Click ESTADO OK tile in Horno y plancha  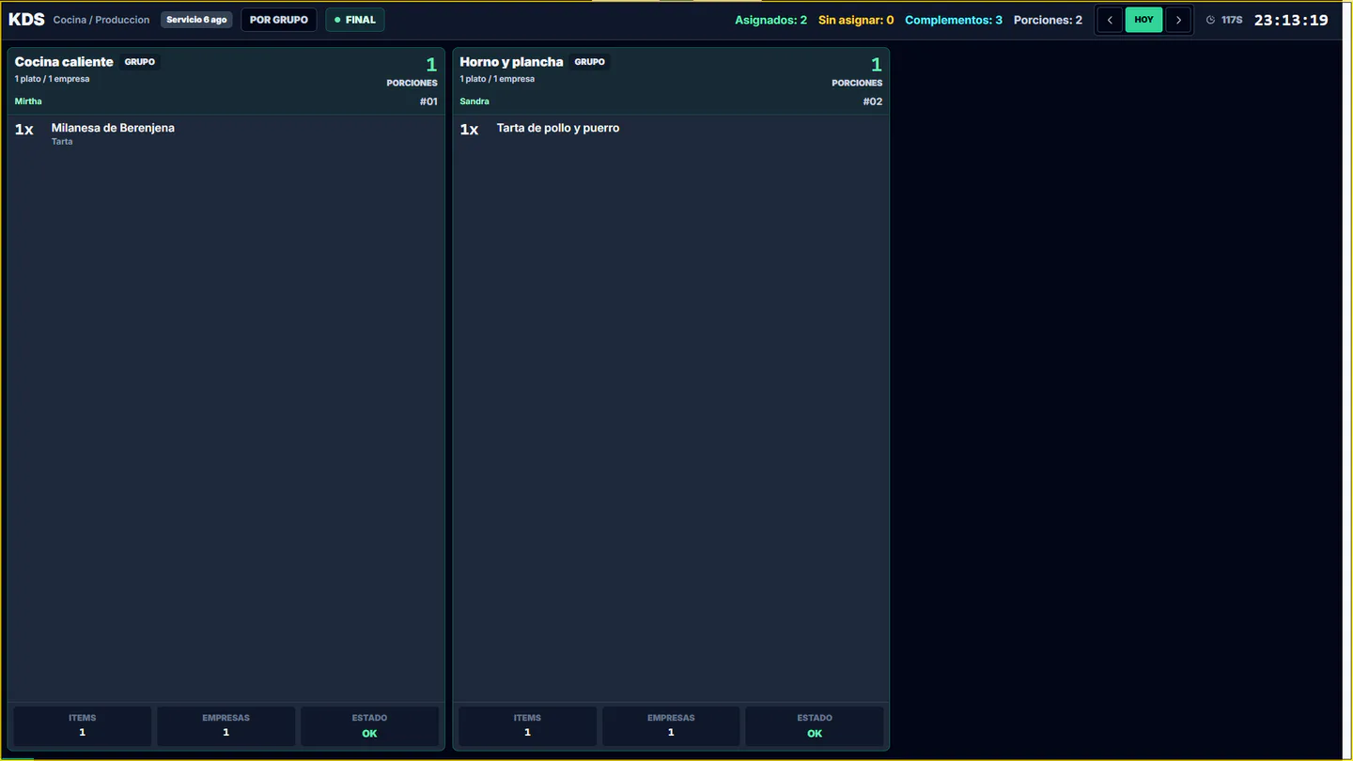click(x=815, y=726)
